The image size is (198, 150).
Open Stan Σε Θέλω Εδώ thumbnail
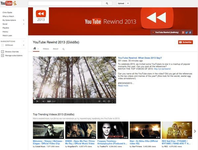click(x=145, y=130)
